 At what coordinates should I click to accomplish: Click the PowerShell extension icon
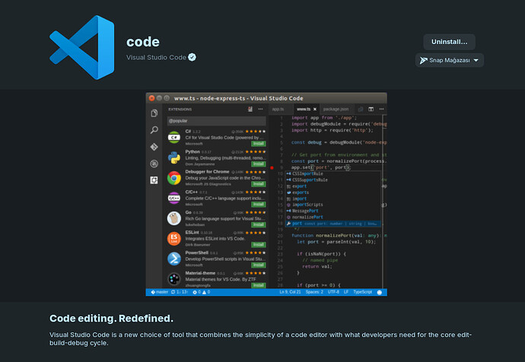(x=174, y=259)
